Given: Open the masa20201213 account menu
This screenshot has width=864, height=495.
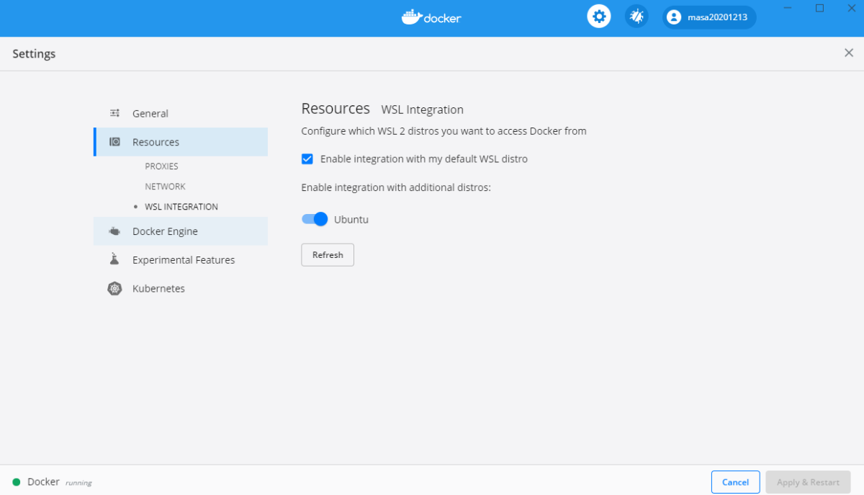Looking at the screenshot, I should pyautogui.click(x=709, y=17).
